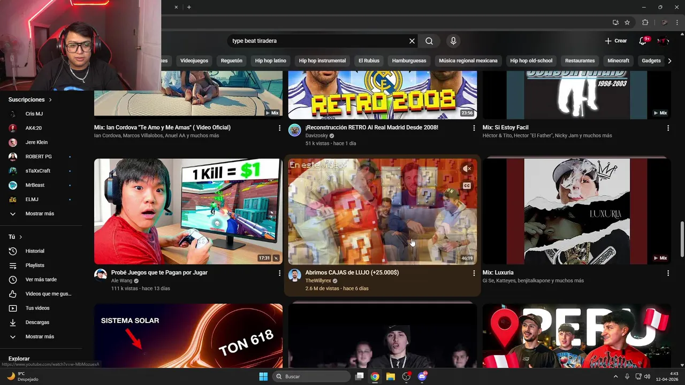Open options menu for Reconstrucción RETRO video
This screenshot has width=685, height=385.
click(x=474, y=128)
